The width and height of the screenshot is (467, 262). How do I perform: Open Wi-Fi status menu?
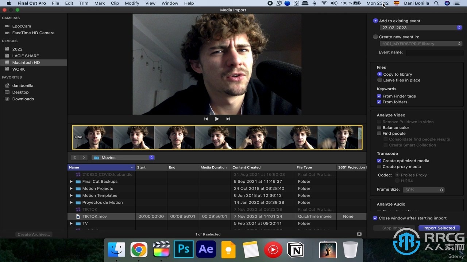tap(324, 3)
